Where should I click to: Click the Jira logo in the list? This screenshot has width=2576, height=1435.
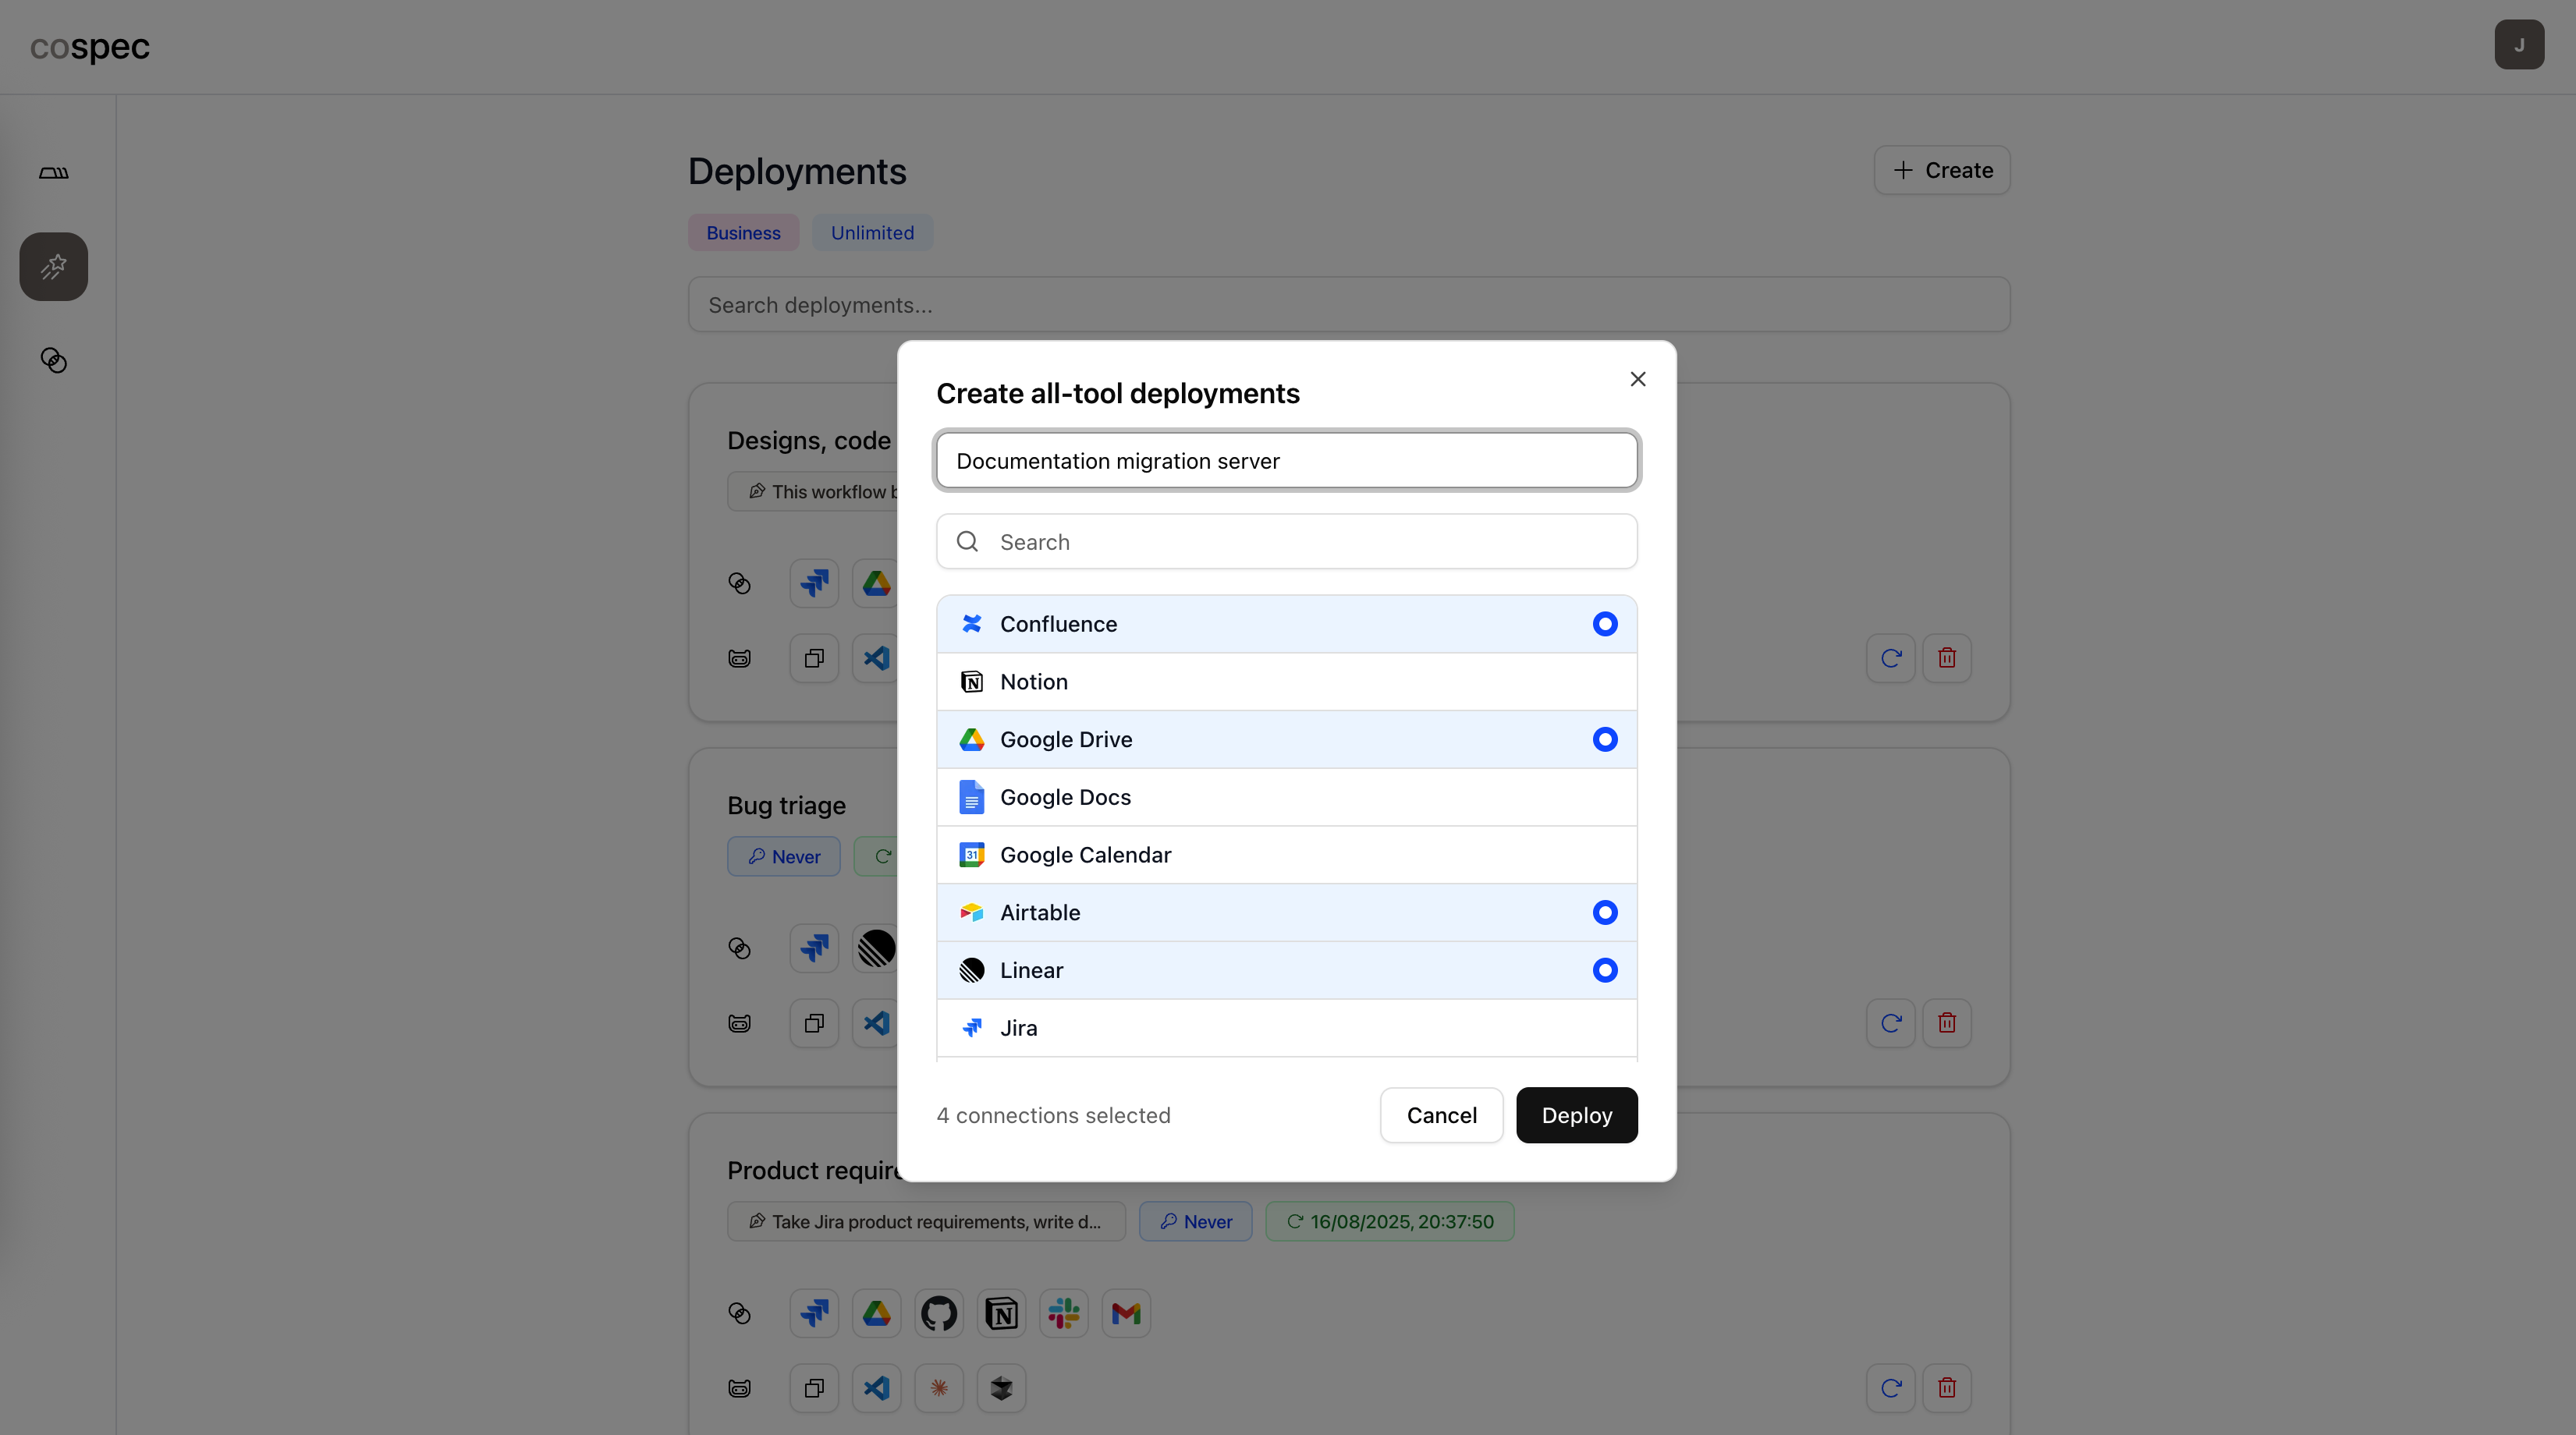[971, 1028]
